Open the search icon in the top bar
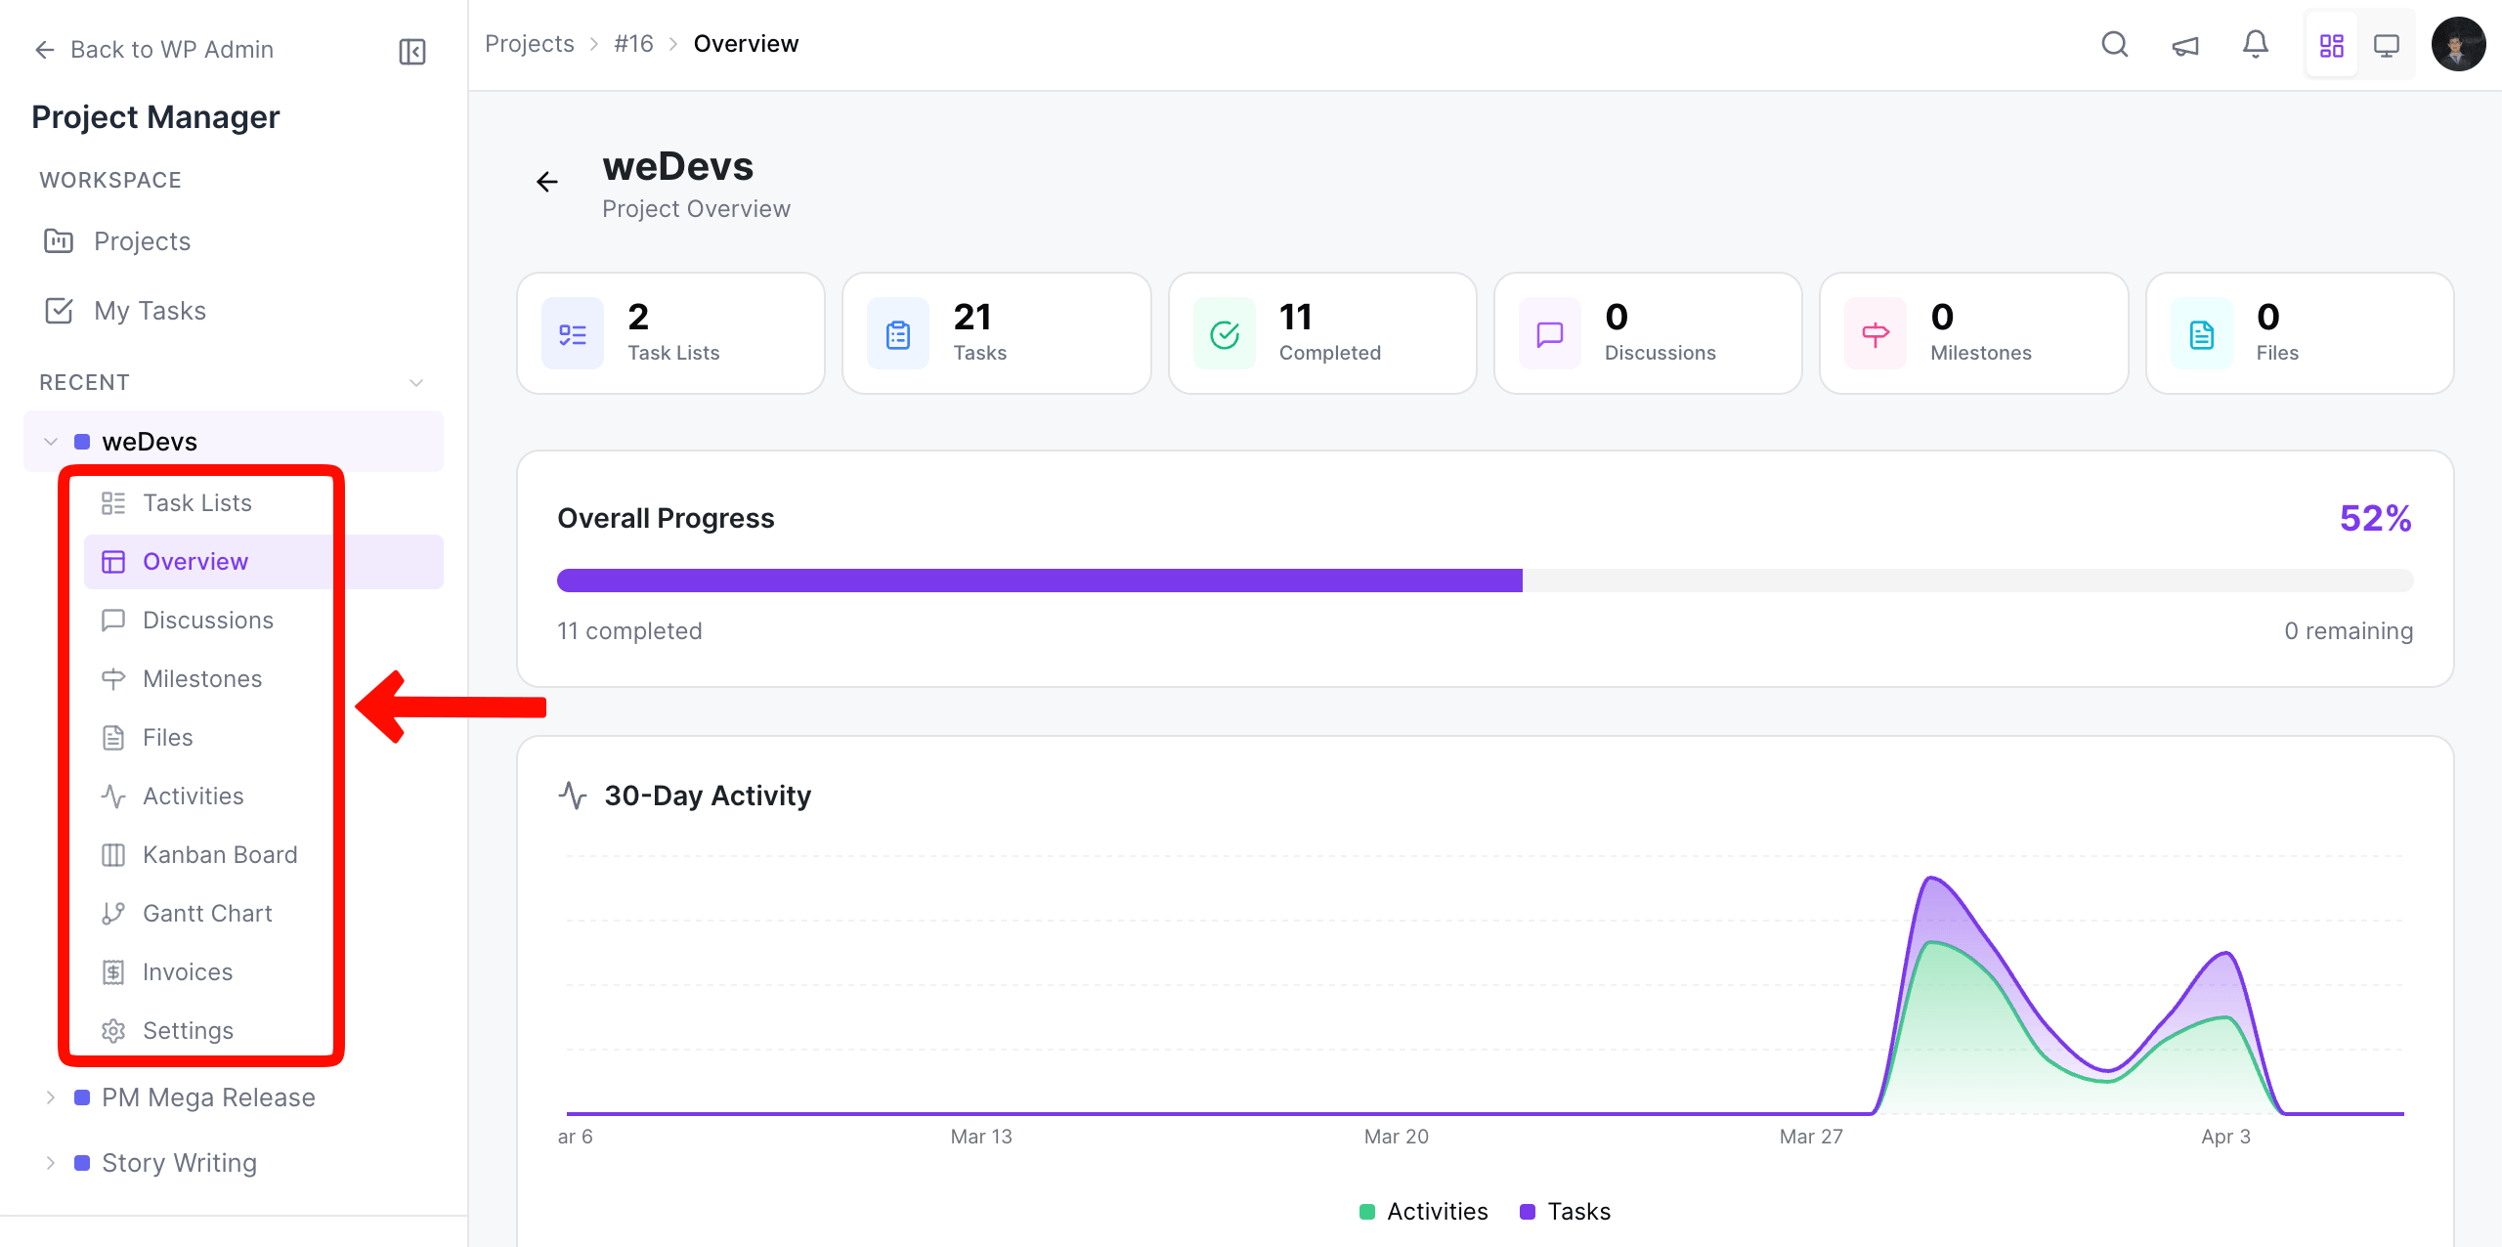Image resolution: width=2502 pixels, height=1247 pixels. (x=2114, y=44)
